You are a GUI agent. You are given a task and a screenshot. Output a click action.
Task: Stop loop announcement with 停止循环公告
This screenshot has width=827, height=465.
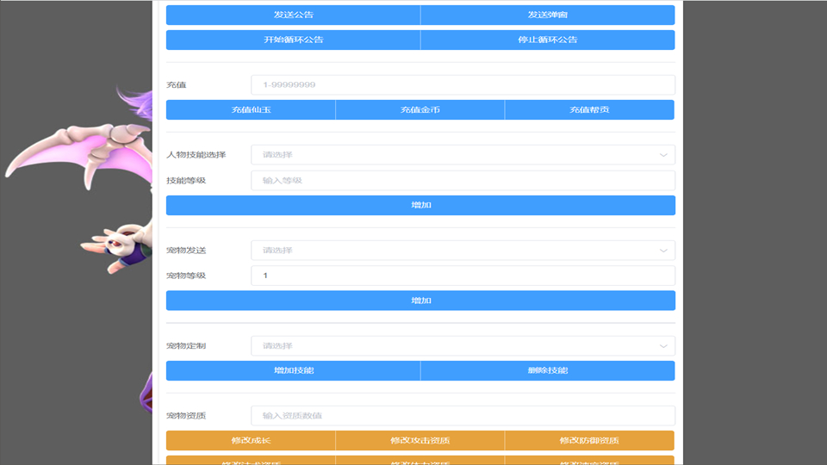(x=548, y=40)
